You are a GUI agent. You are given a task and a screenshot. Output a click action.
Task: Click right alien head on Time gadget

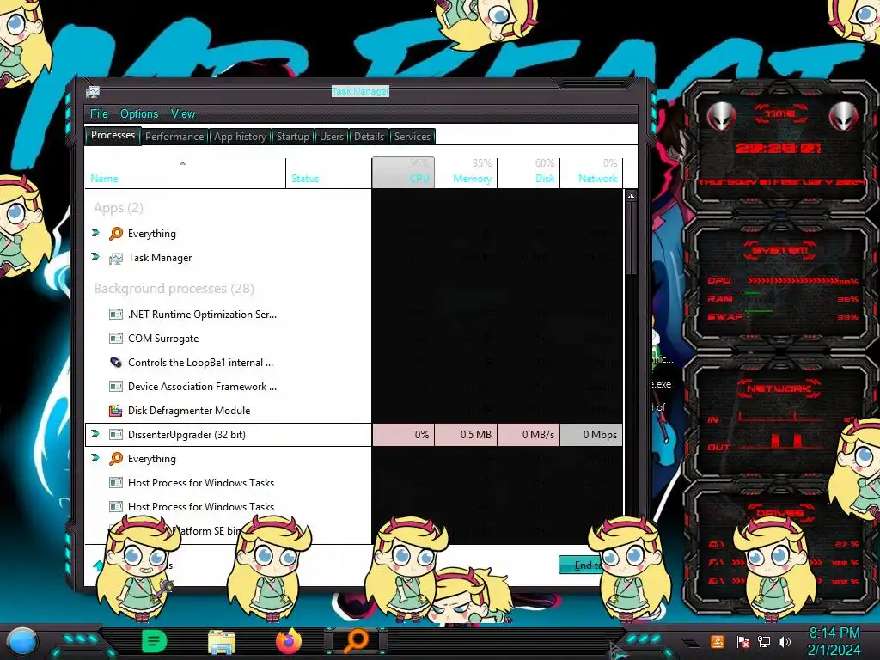click(844, 116)
